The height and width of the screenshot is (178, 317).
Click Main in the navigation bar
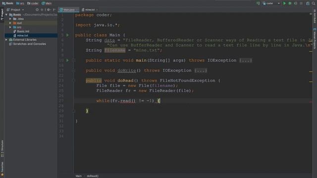[47, 3]
